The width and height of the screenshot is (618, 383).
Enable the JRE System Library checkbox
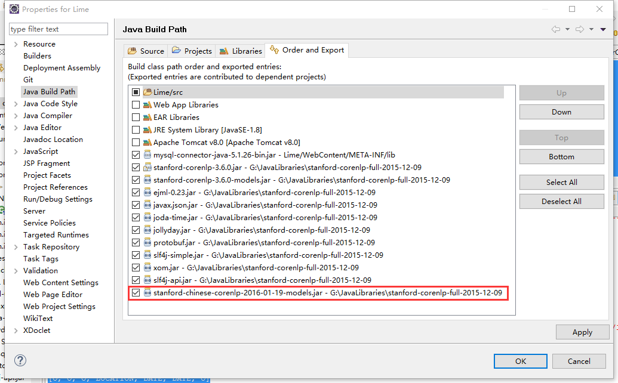[135, 129]
